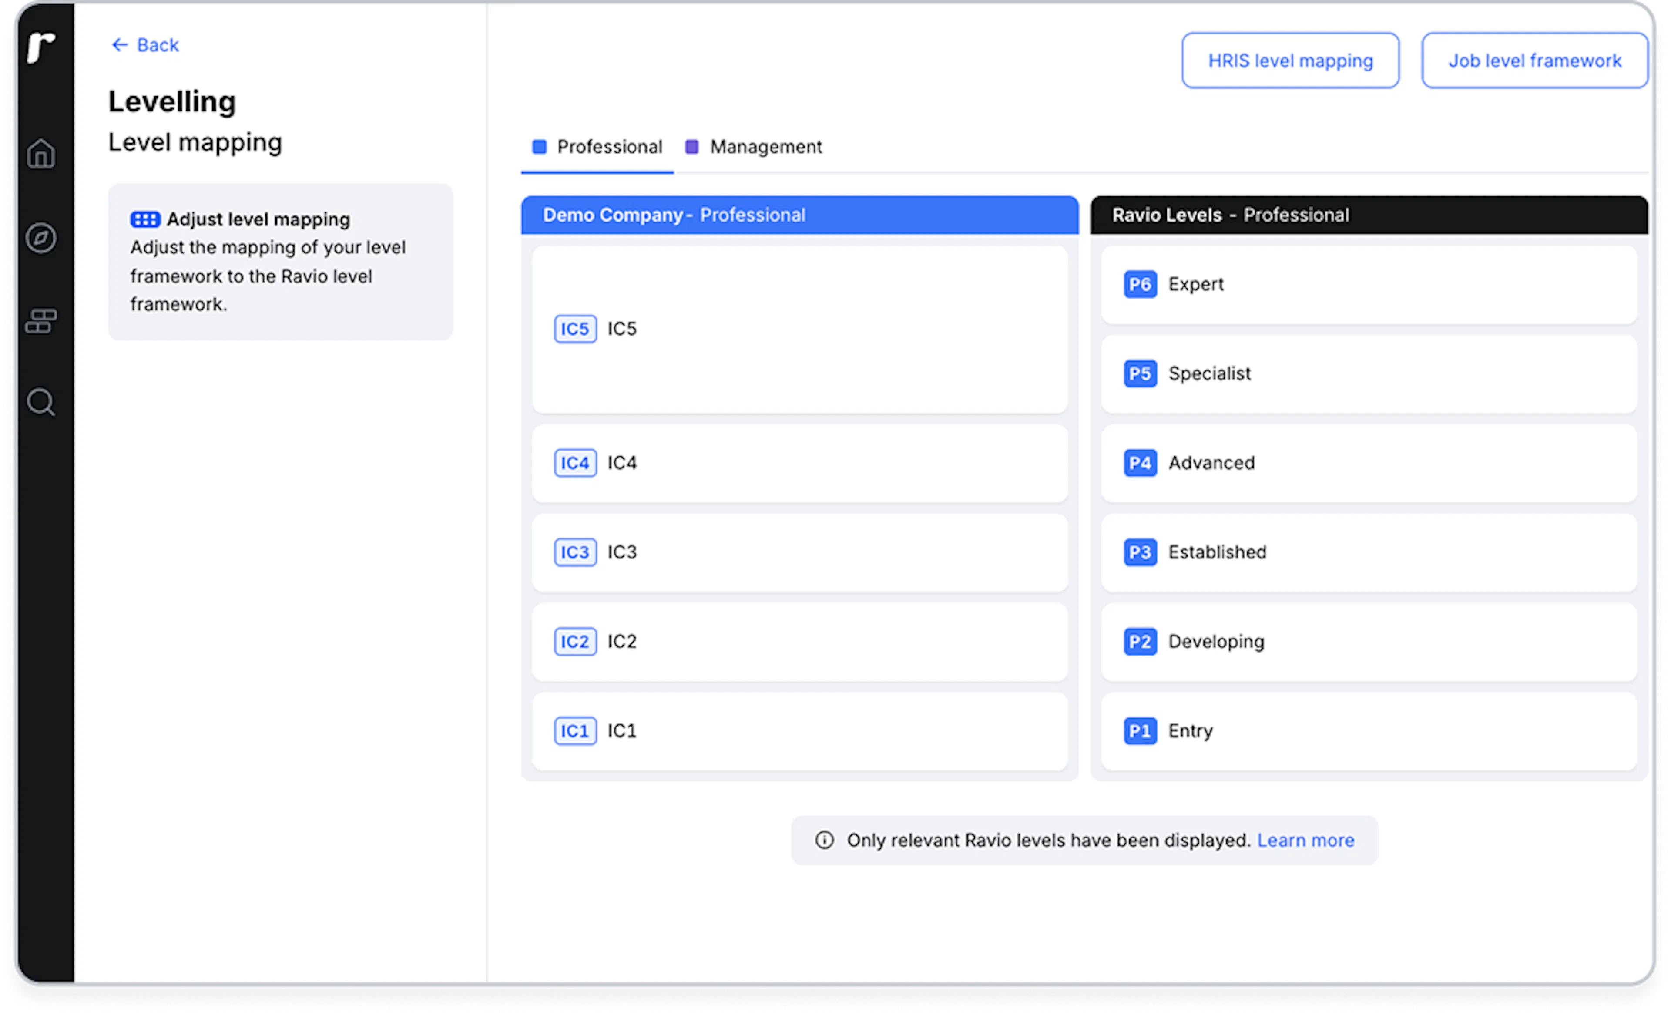
Task: Click the P6 Expert badge
Action: 1140,284
